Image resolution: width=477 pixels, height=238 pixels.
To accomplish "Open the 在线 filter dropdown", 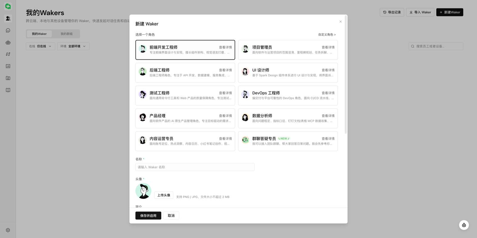I will [41, 46].
